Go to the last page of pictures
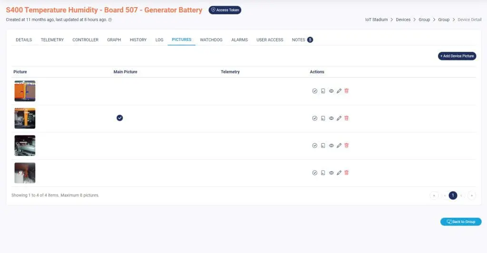The width and height of the screenshot is (487, 253). tap(471, 195)
